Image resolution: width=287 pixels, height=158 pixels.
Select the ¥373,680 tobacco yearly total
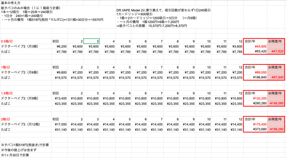255,129
